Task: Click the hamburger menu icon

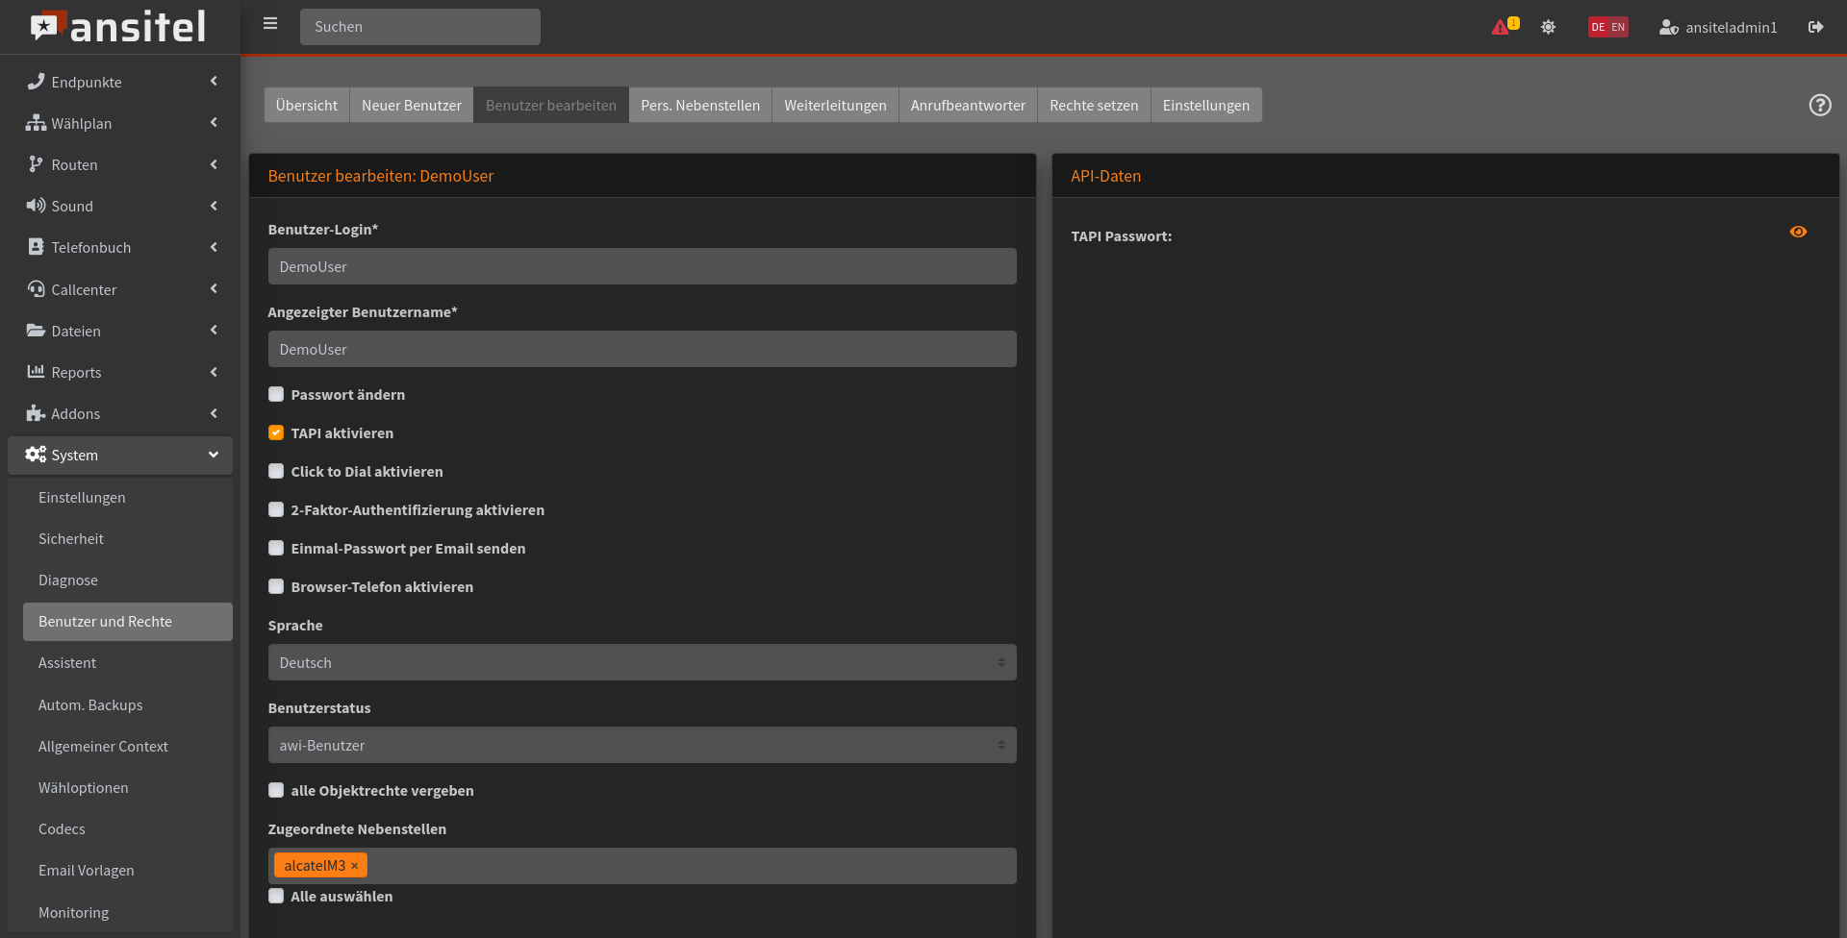Action: 270,24
